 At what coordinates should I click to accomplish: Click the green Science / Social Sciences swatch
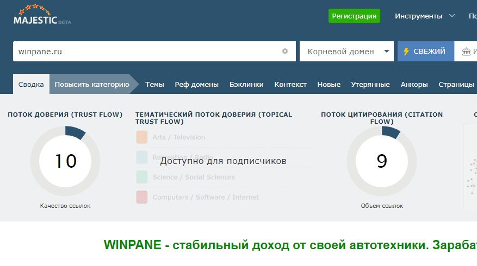142,177
